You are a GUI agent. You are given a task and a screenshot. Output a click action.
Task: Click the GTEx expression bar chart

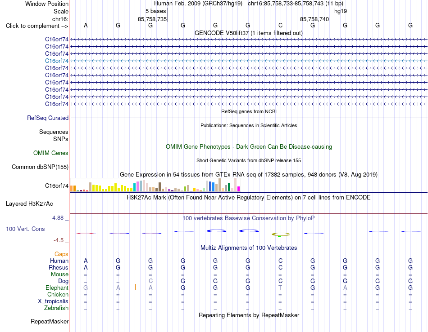155,185
